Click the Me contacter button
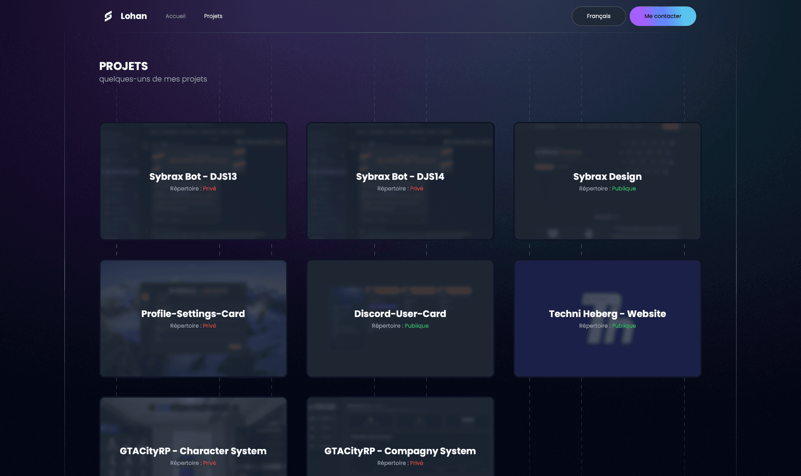This screenshot has height=476, width=801. click(x=663, y=16)
